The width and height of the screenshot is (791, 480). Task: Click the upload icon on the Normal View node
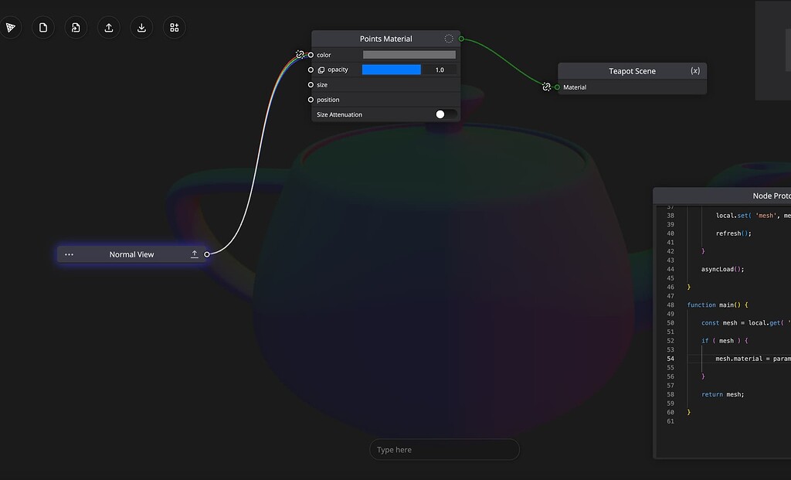click(x=195, y=254)
